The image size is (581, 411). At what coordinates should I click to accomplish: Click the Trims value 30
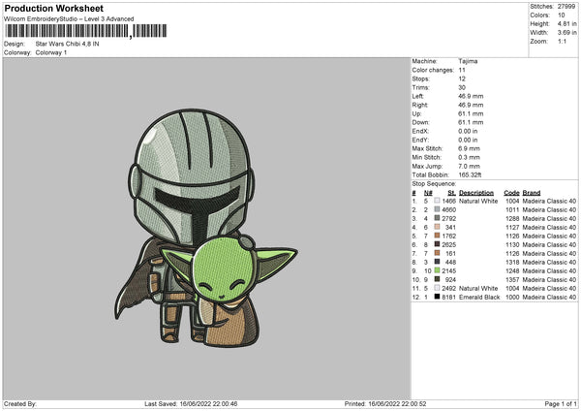[x=462, y=87]
